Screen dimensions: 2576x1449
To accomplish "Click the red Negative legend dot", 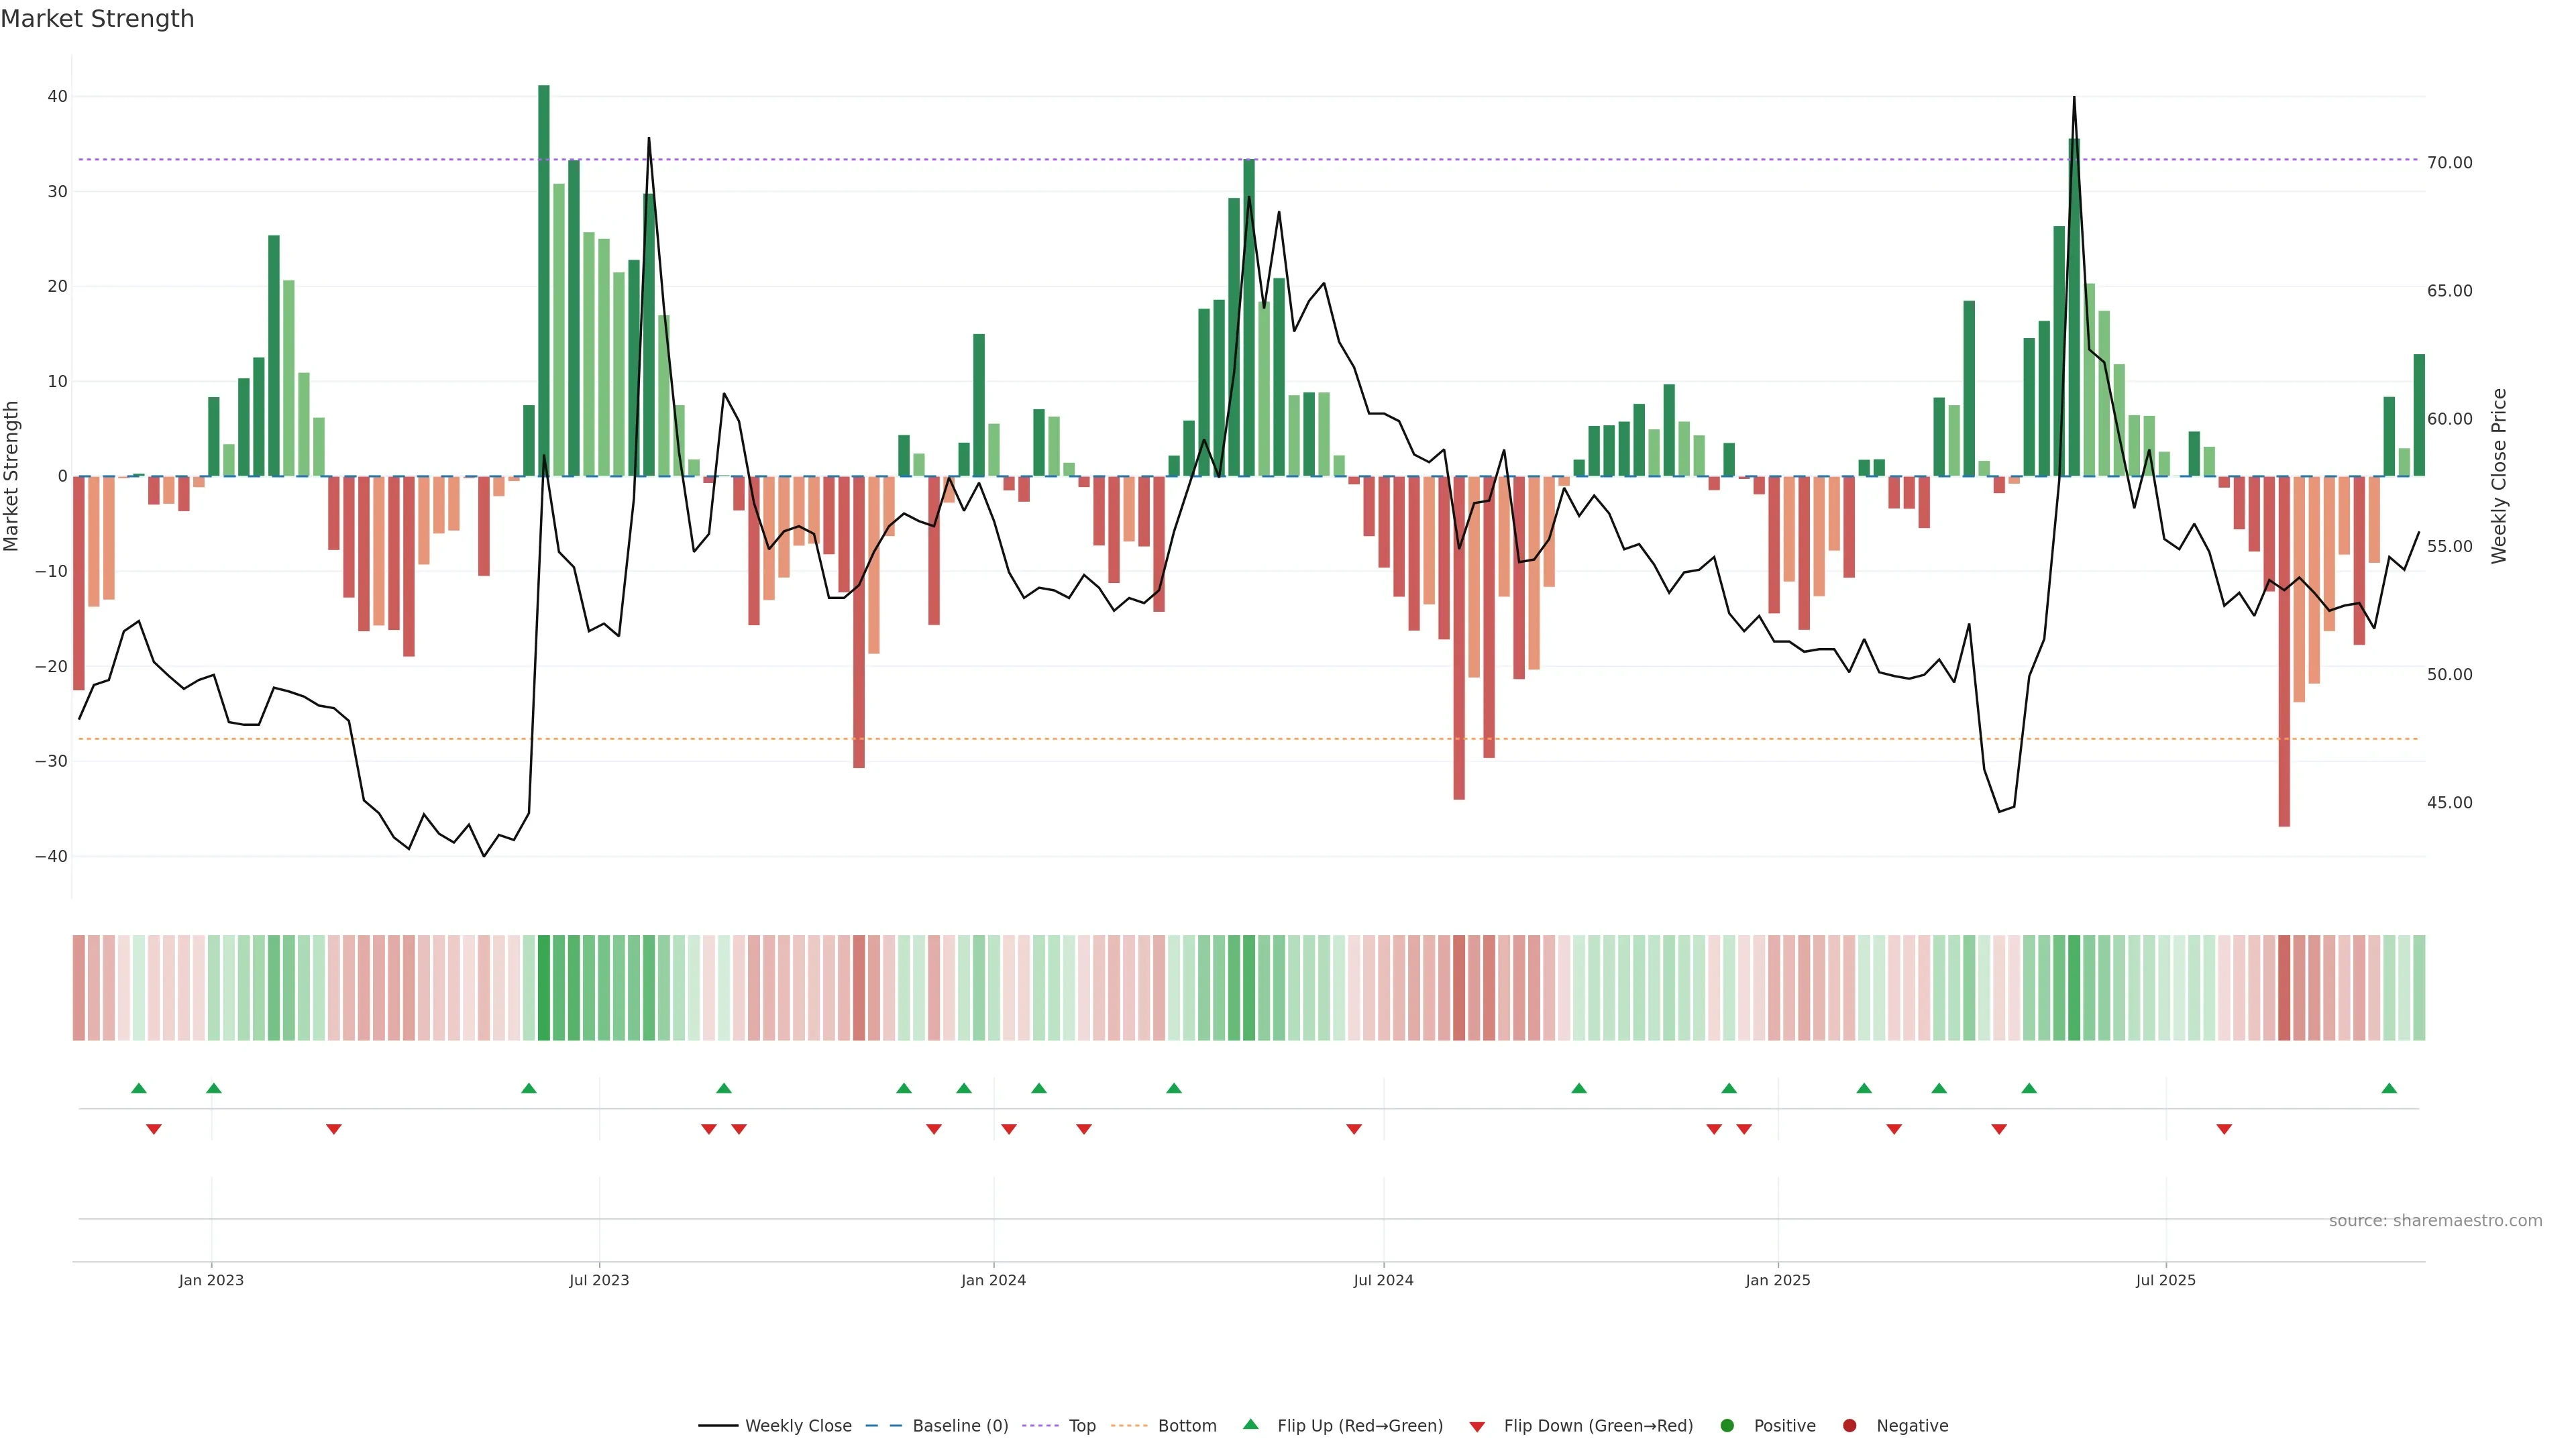I will (1849, 1426).
